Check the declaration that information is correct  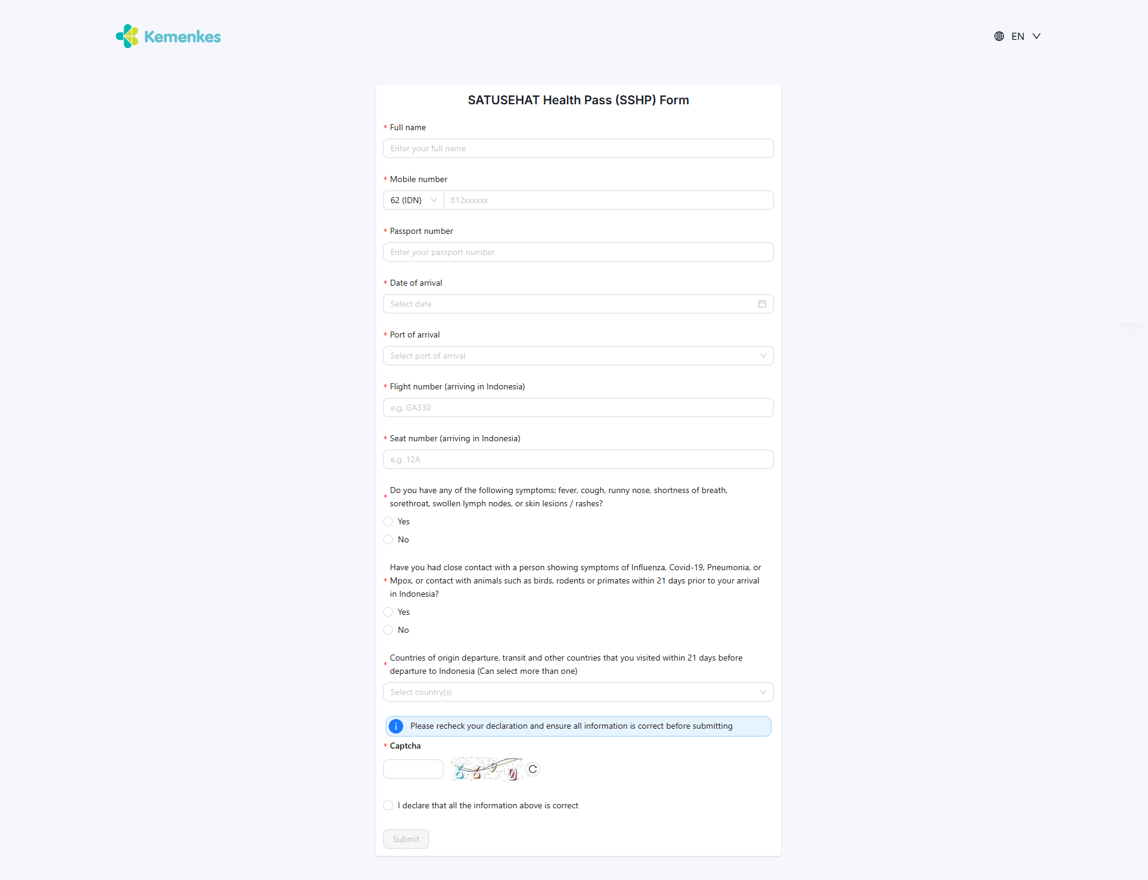click(388, 805)
